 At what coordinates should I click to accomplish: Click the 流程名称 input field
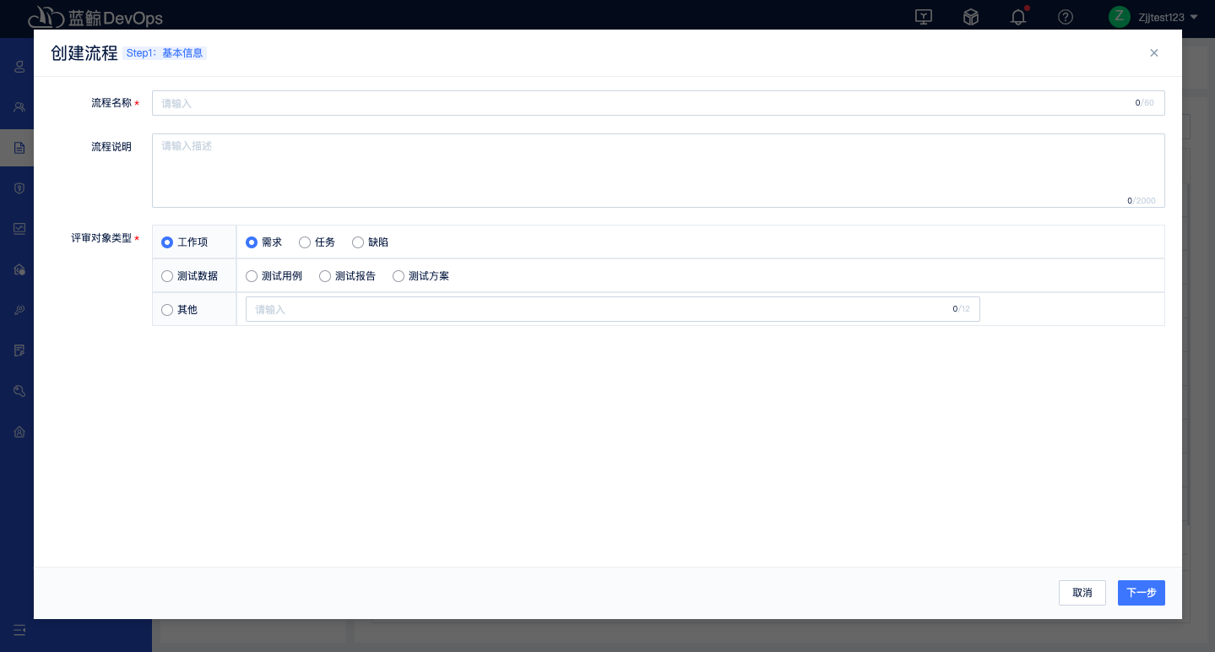click(658, 103)
